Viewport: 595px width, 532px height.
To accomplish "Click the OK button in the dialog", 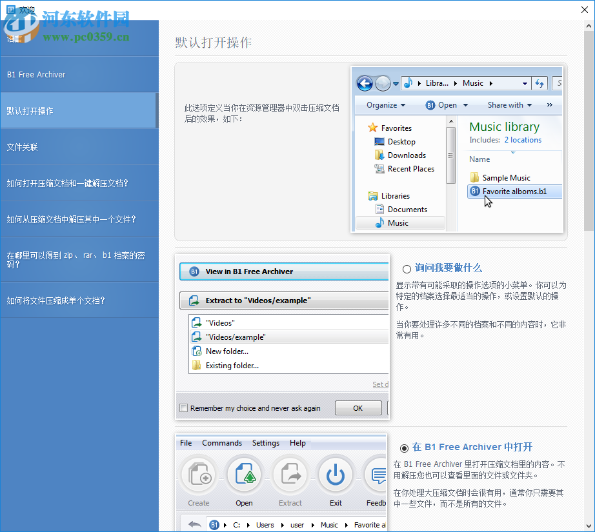I will (358, 407).
